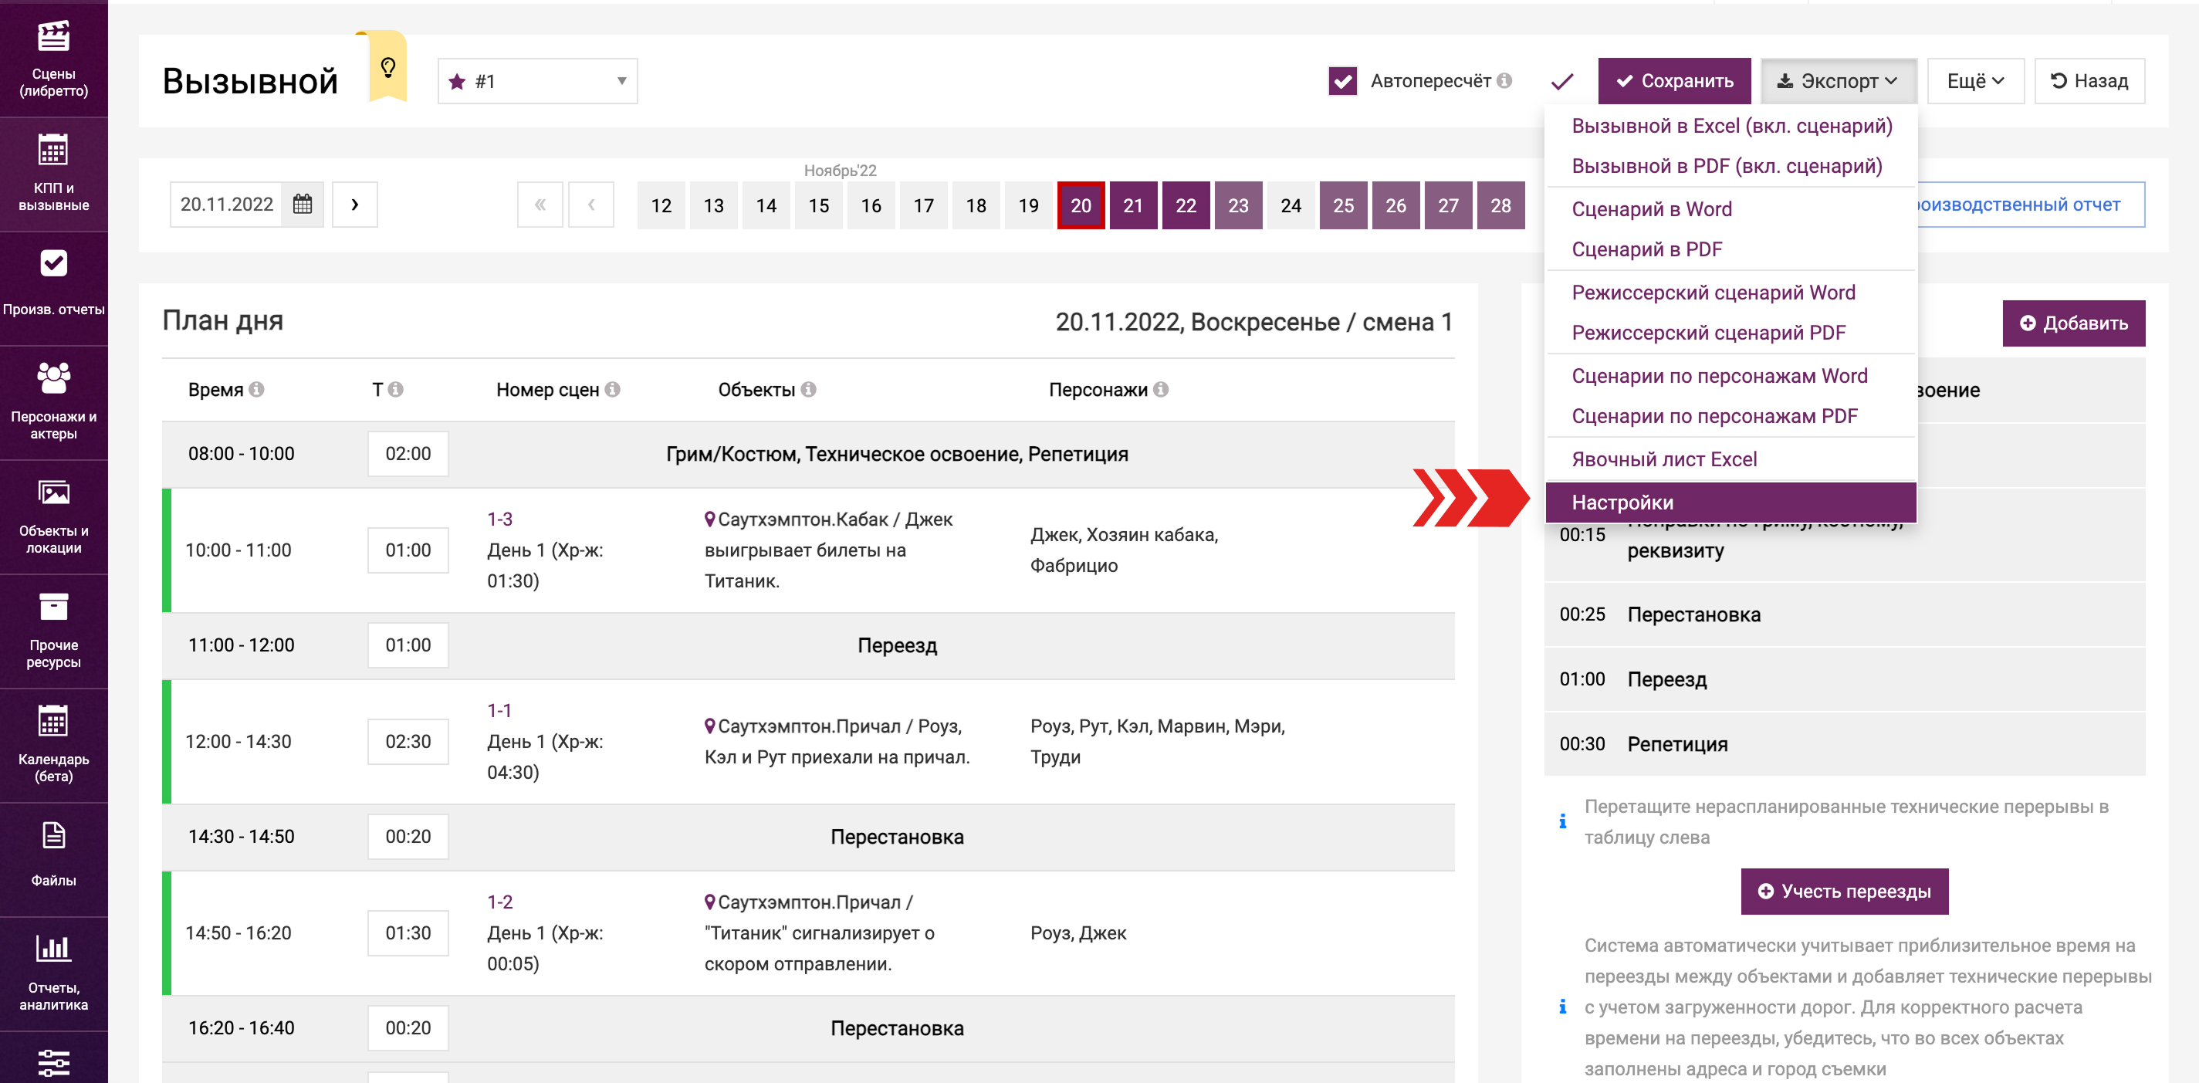Select Вызывной в Excel (вкл. сценарий)
2199x1083 pixels.
click(x=1731, y=127)
